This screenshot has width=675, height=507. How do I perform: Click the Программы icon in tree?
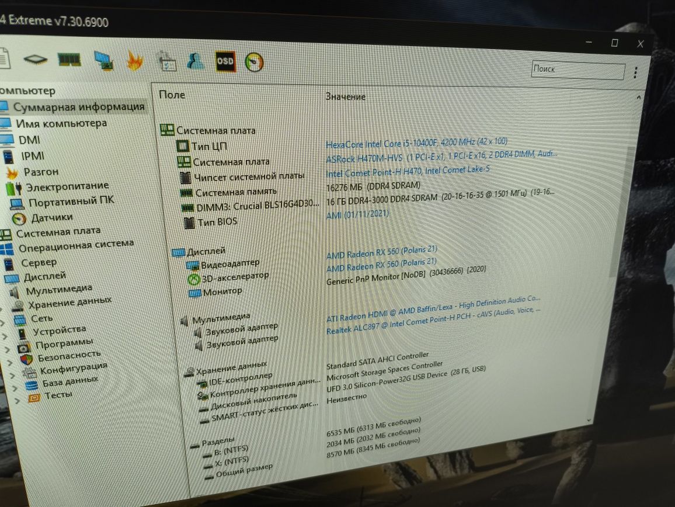pyautogui.click(x=24, y=347)
